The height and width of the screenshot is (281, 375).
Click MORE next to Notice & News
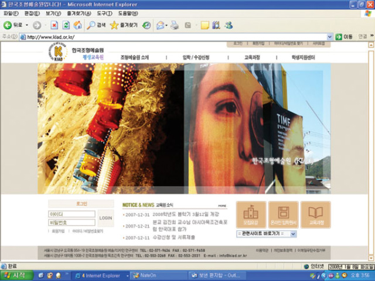pyautogui.click(x=222, y=205)
